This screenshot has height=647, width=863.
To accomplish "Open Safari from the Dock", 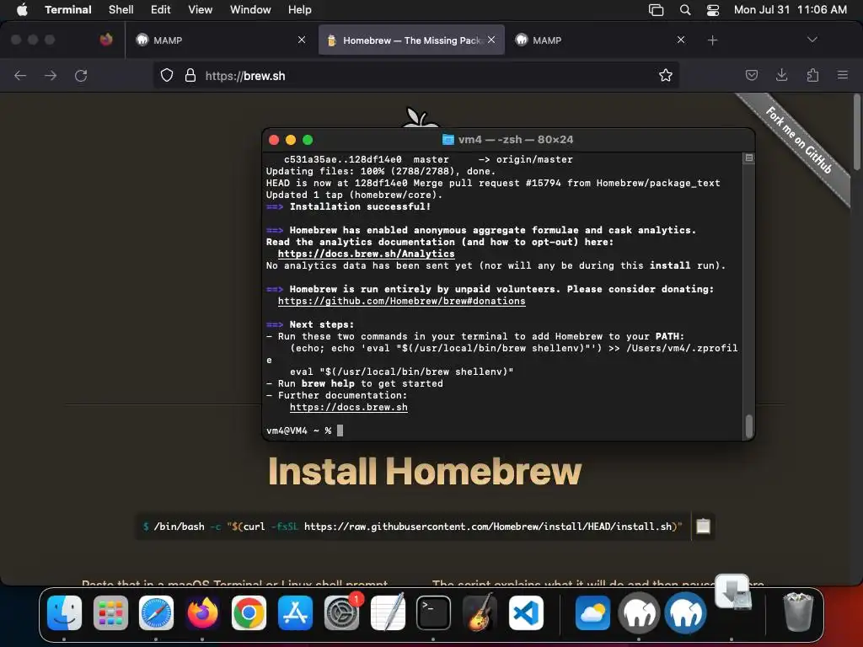I will coord(156,612).
